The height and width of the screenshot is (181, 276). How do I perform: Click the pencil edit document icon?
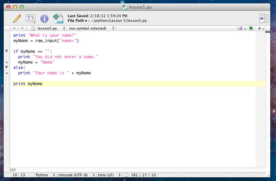point(17,19)
